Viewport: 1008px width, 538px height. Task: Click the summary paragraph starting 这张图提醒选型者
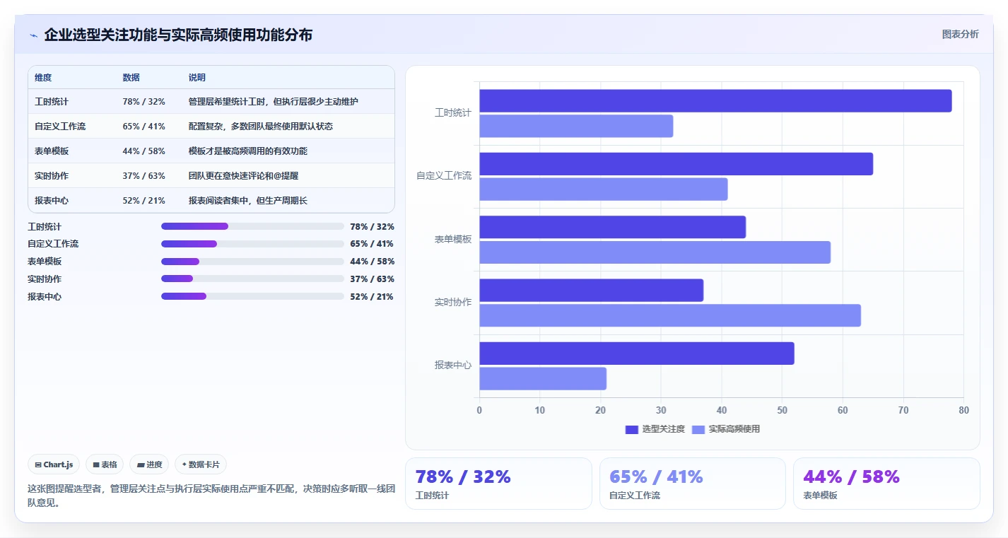click(x=211, y=496)
